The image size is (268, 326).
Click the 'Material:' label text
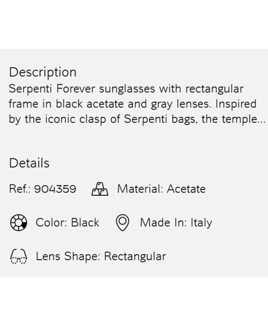click(140, 189)
